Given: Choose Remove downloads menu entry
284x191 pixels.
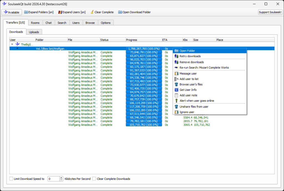Looking at the screenshot, I should [x=210, y=62].
